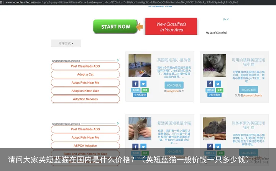Close the banner ad with the X icon
Image resolution: width=276 pixels, height=171 pixels.
(228, 20)
